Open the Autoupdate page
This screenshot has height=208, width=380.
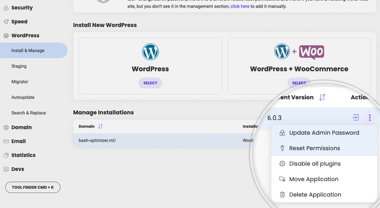pyautogui.click(x=23, y=97)
